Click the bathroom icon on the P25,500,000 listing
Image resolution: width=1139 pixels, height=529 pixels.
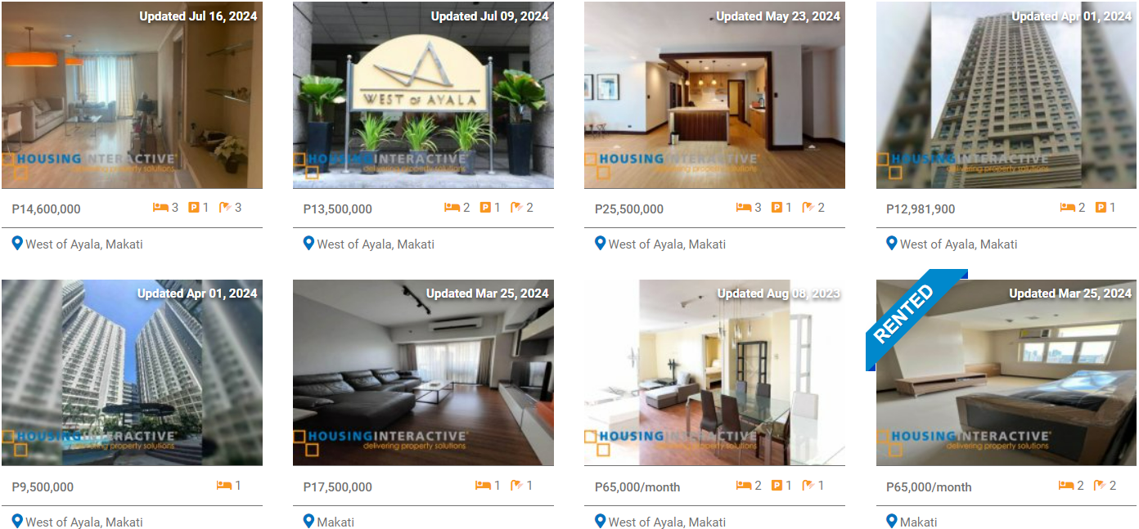click(x=808, y=208)
